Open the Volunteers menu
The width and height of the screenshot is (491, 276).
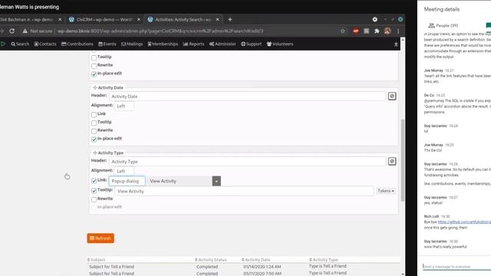pyautogui.click(x=280, y=44)
